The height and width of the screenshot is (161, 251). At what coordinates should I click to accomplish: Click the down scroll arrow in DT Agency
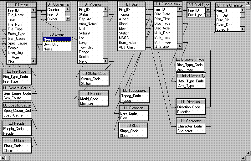[x=105, y=61]
